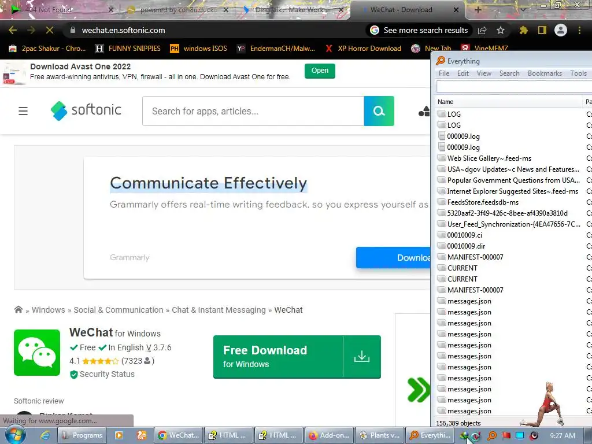592x444 pixels.
Task: Click Softonic search magnifier button
Action: point(379,111)
